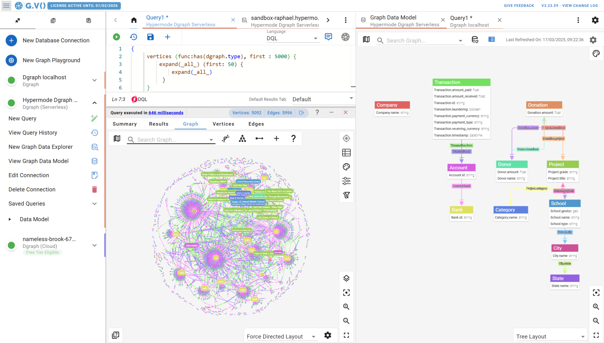This screenshot has width=604, height=343.
Task: Zoom in on the graph canvas
Action: tap(346, 306)
